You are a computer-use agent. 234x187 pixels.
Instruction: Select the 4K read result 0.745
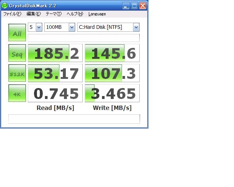tap(55, 93)
